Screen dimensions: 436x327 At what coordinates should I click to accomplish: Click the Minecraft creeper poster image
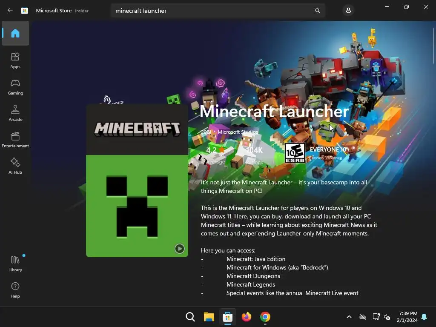pos(137,181)
